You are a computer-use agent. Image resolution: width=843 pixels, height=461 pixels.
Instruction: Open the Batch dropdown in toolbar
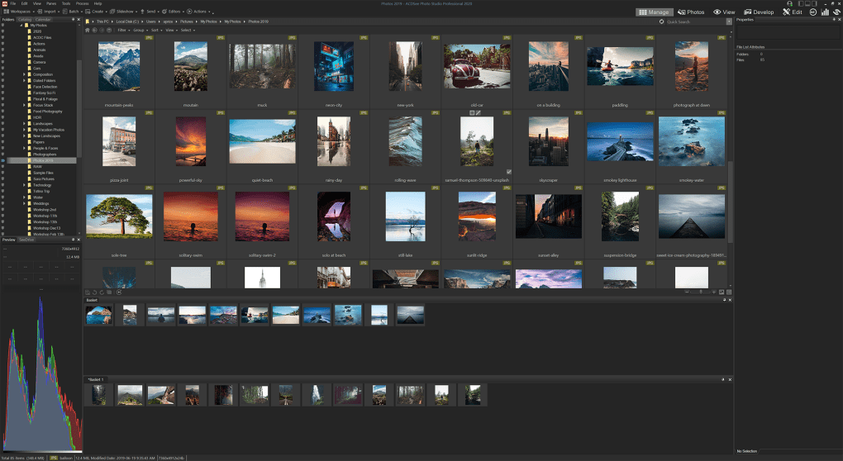(72, 12)
